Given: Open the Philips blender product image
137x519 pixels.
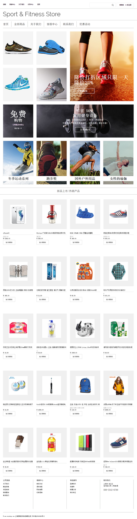Looking at the screenshot, I should (52, 214).
